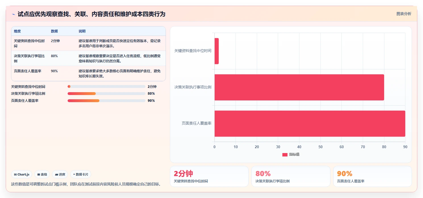Click 页面责任人覆盖率 in the table's first column
The height and width of the screenshot is (198, 423).
28,71
